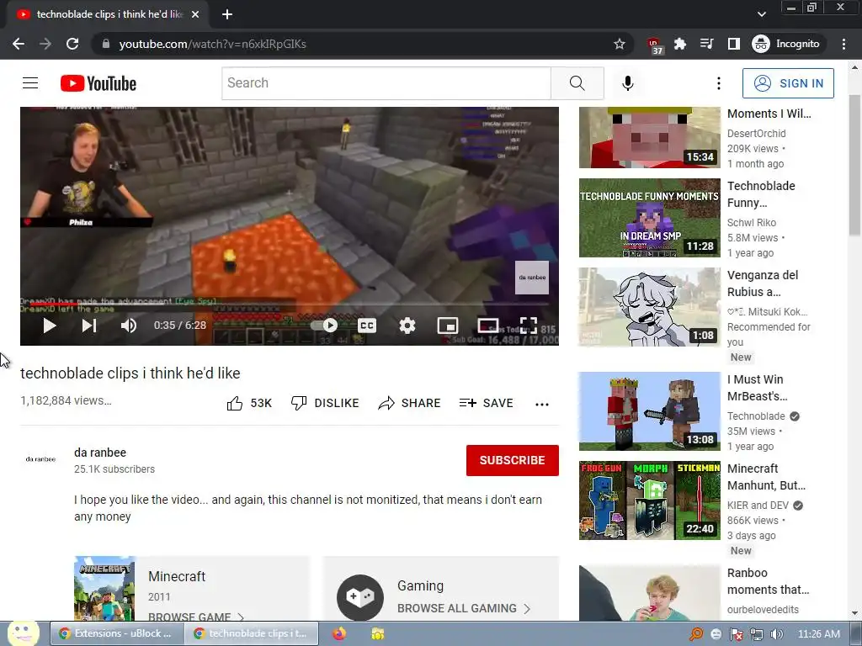Viewport: 862px width, 646px height.
Task: Open DesertOrchid 15:34 video thumbnail
Action: 649,137
